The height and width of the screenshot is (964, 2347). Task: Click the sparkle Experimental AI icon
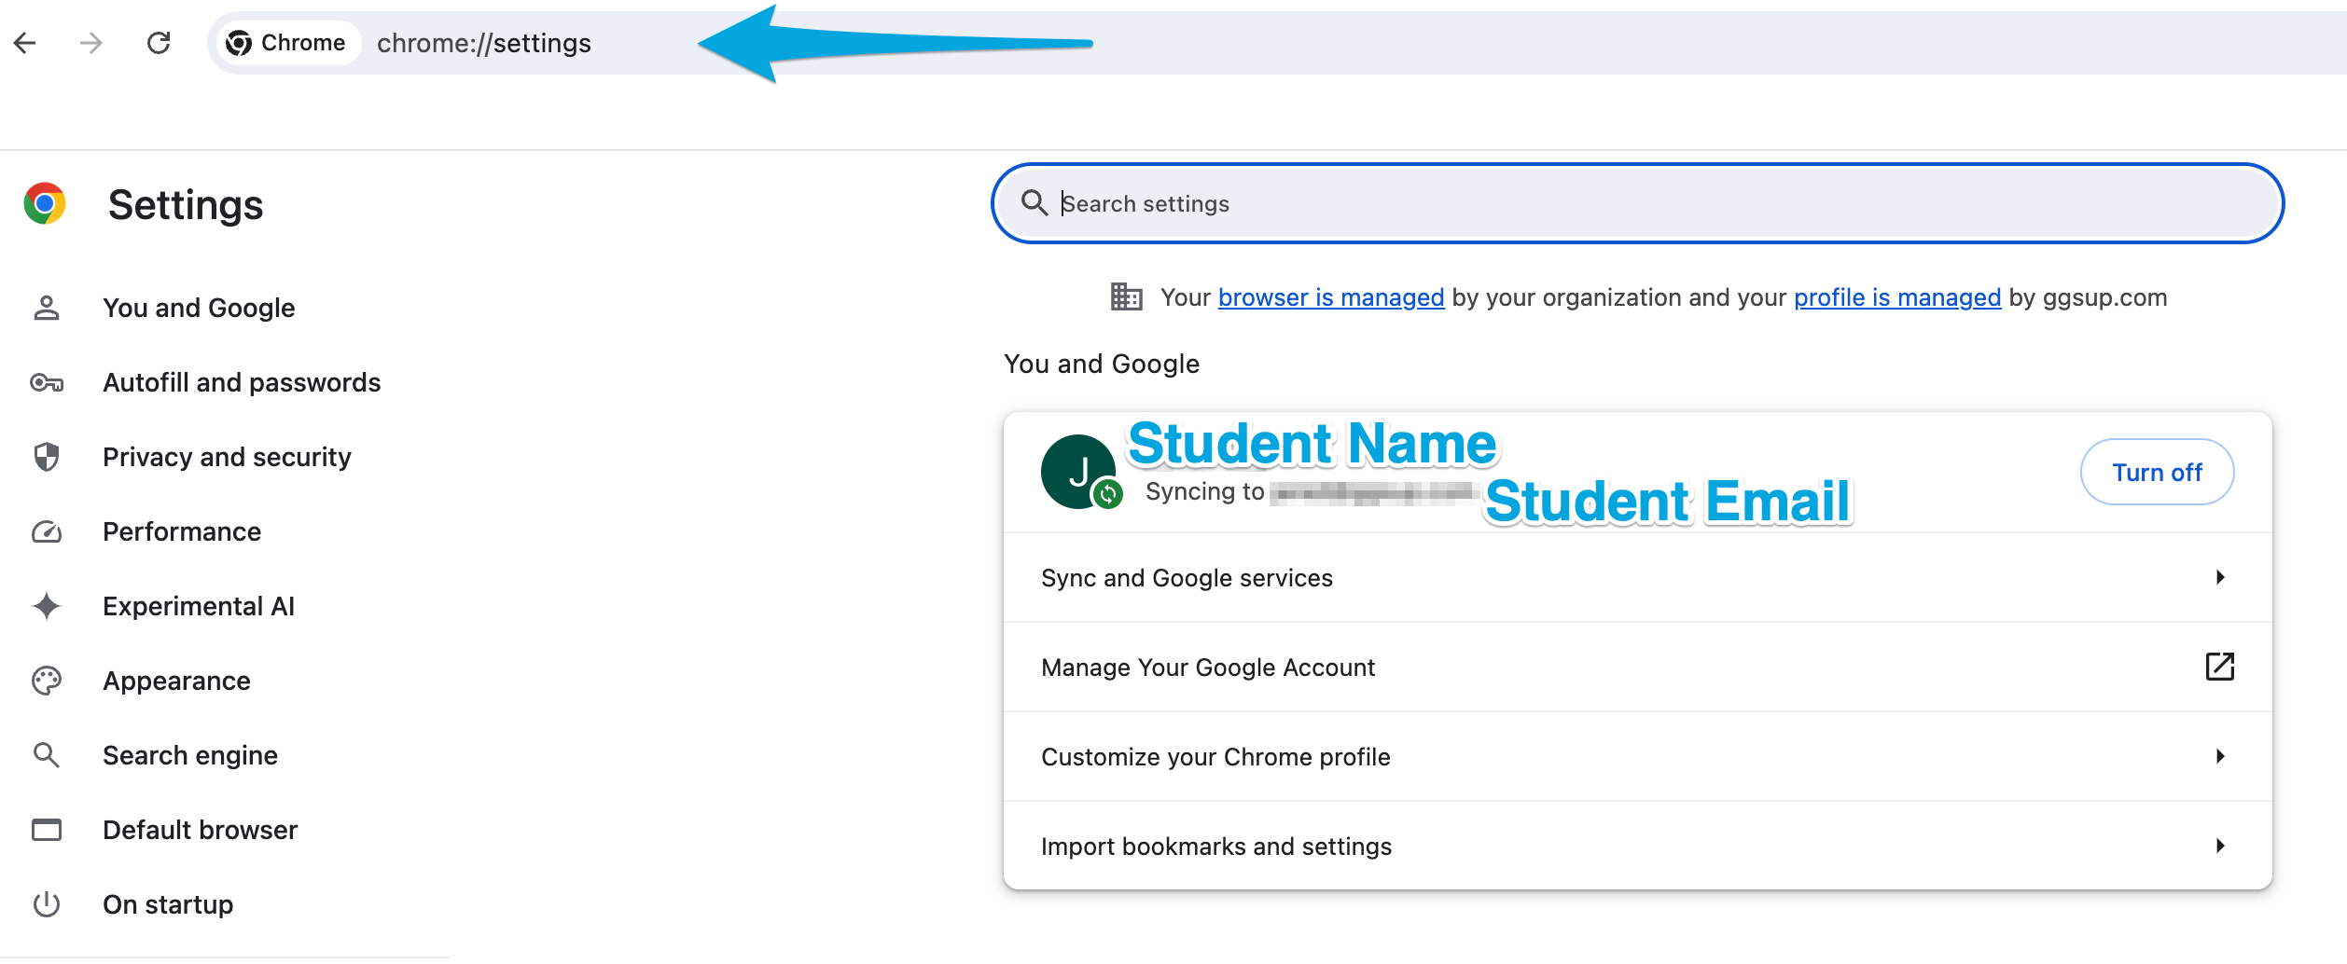coord(46,606)
